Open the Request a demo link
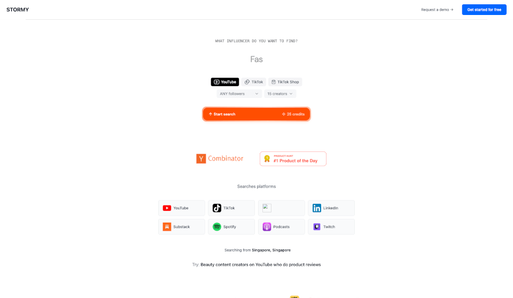Screen dimensions: 513x298 pos(437,10)
